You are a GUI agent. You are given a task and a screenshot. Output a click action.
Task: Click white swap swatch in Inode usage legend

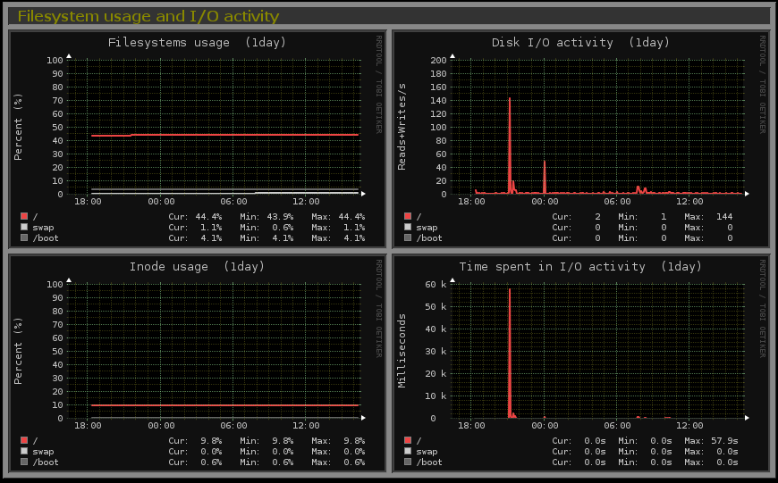point(24,451)
